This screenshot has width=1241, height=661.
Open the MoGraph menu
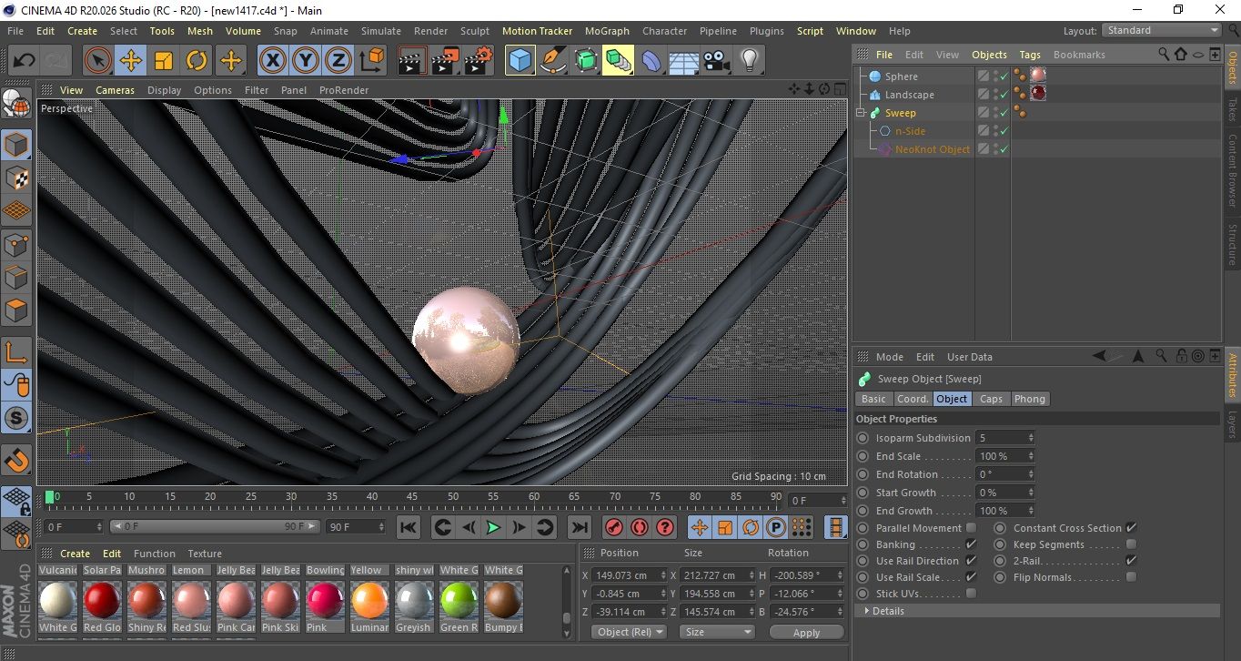coord(607,31)
